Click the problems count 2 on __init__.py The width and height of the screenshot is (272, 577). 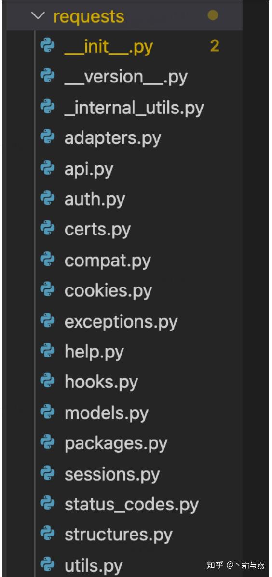point(215,46)
